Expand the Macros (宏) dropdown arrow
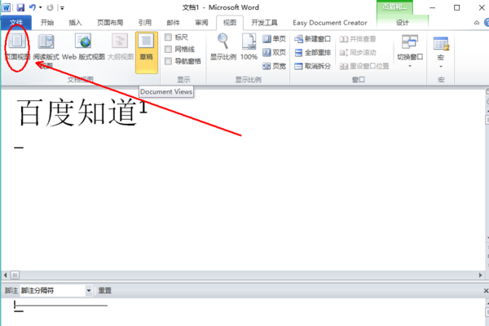The width and height of the screenshot is (489, 326). coord(441,67)
